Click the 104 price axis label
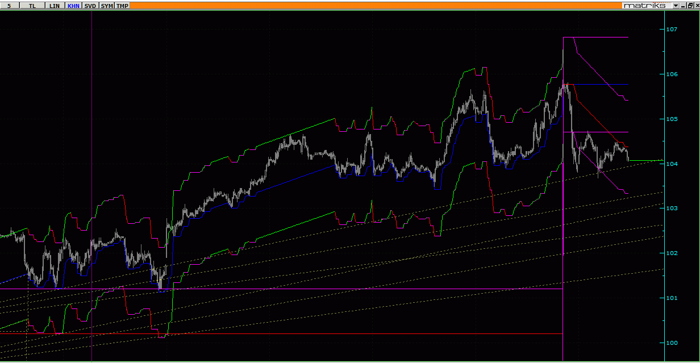700x363 pixels. coord(673,164)
